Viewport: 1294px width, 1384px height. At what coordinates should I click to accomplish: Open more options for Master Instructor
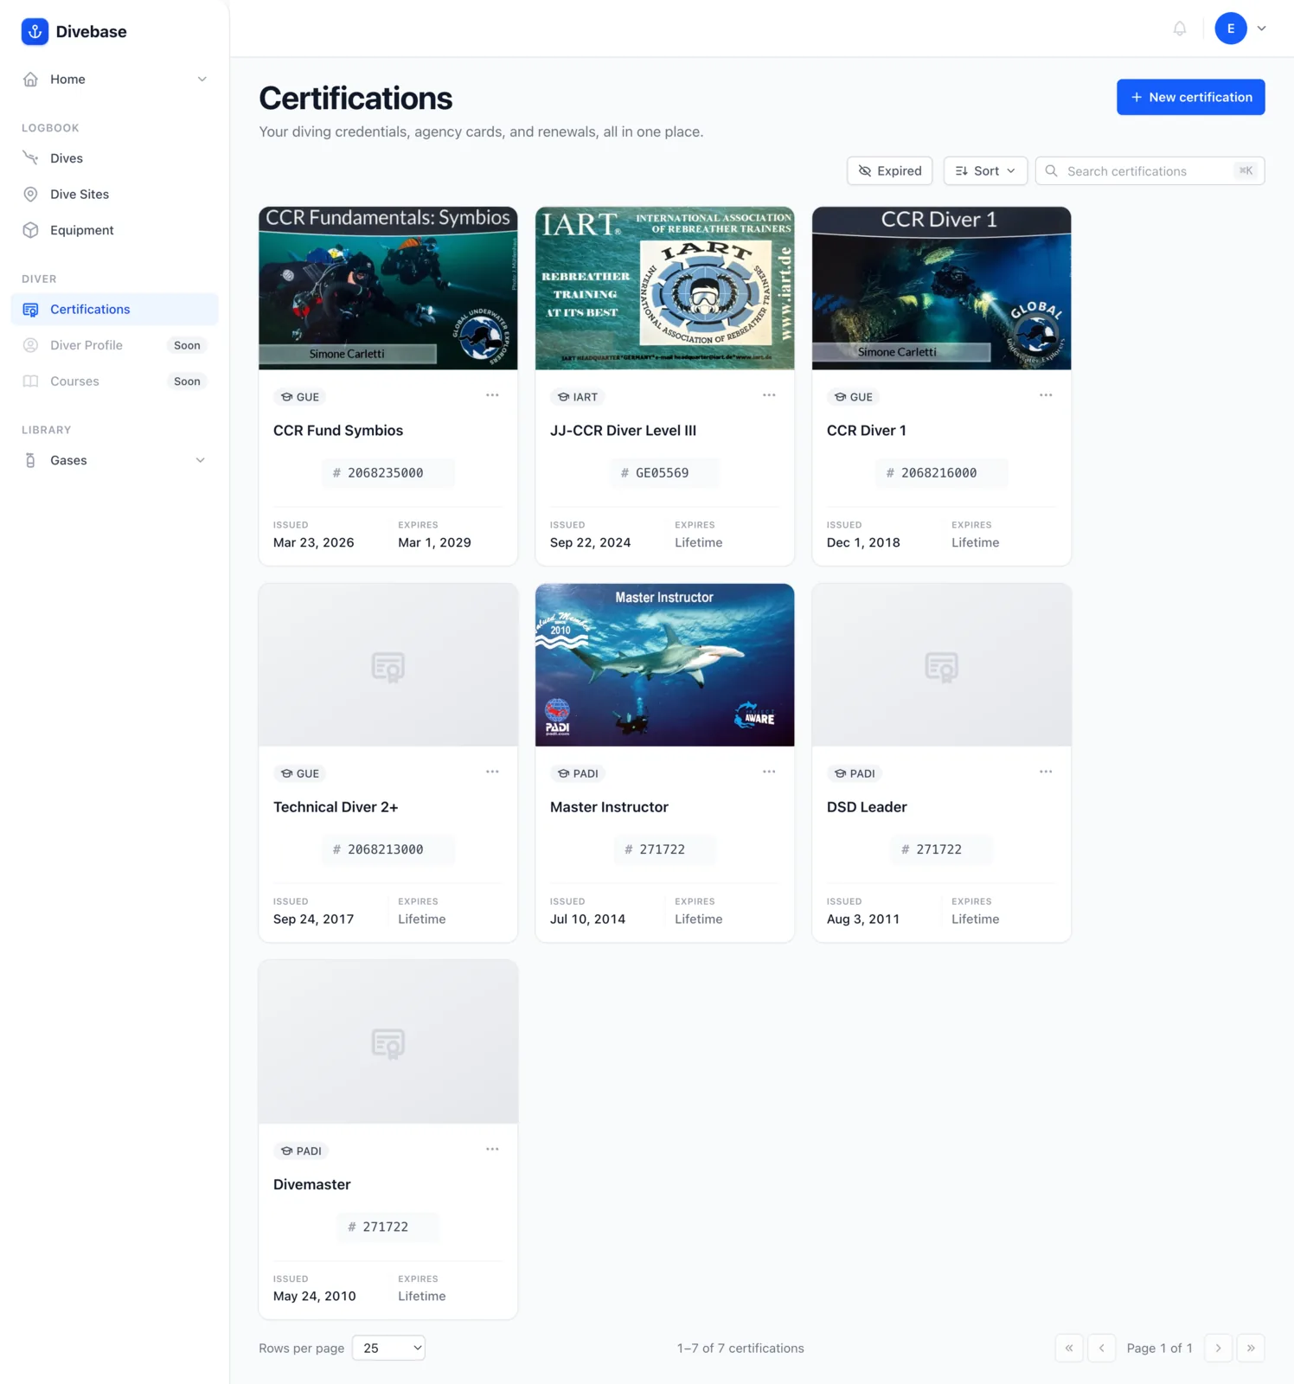769,772
